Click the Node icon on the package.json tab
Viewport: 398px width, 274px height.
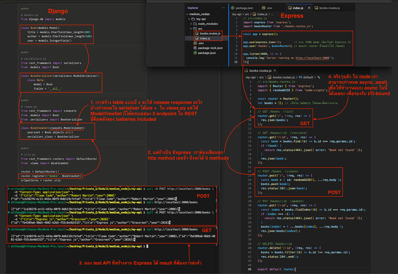233,8
